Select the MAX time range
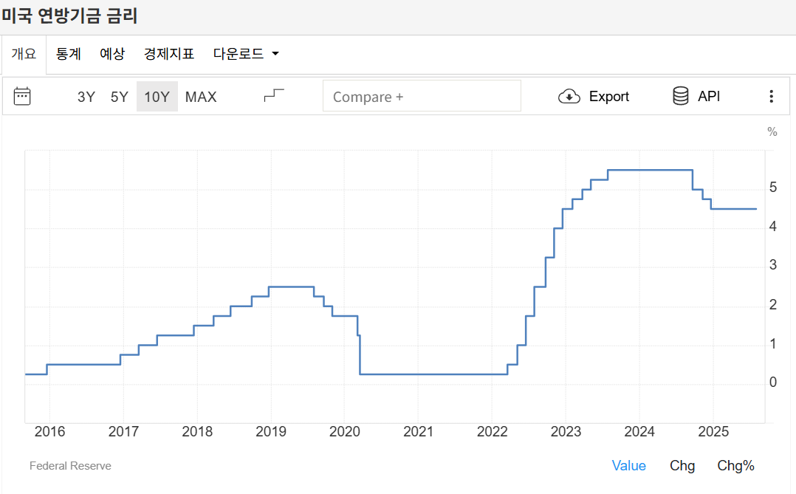 pyautogui.click(x=201, y=97)
